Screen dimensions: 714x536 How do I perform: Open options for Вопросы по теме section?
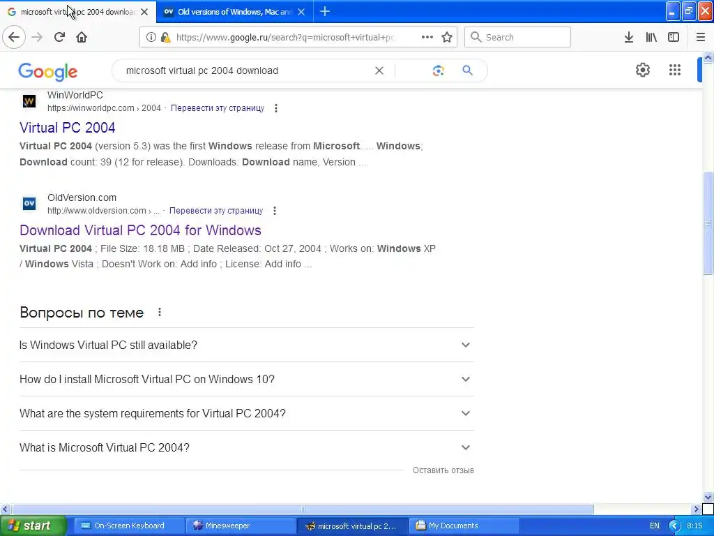(160, 312)
